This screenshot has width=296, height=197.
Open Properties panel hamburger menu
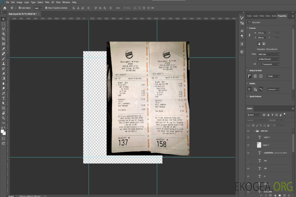click(293, 16)
